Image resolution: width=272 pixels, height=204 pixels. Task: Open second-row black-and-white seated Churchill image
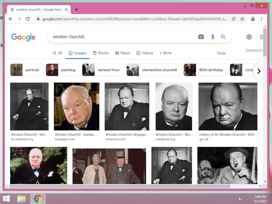click(x=172, y=165)
